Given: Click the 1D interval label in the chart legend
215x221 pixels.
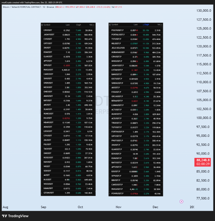Looking at the screenshot, I should [x=44, y=7].
